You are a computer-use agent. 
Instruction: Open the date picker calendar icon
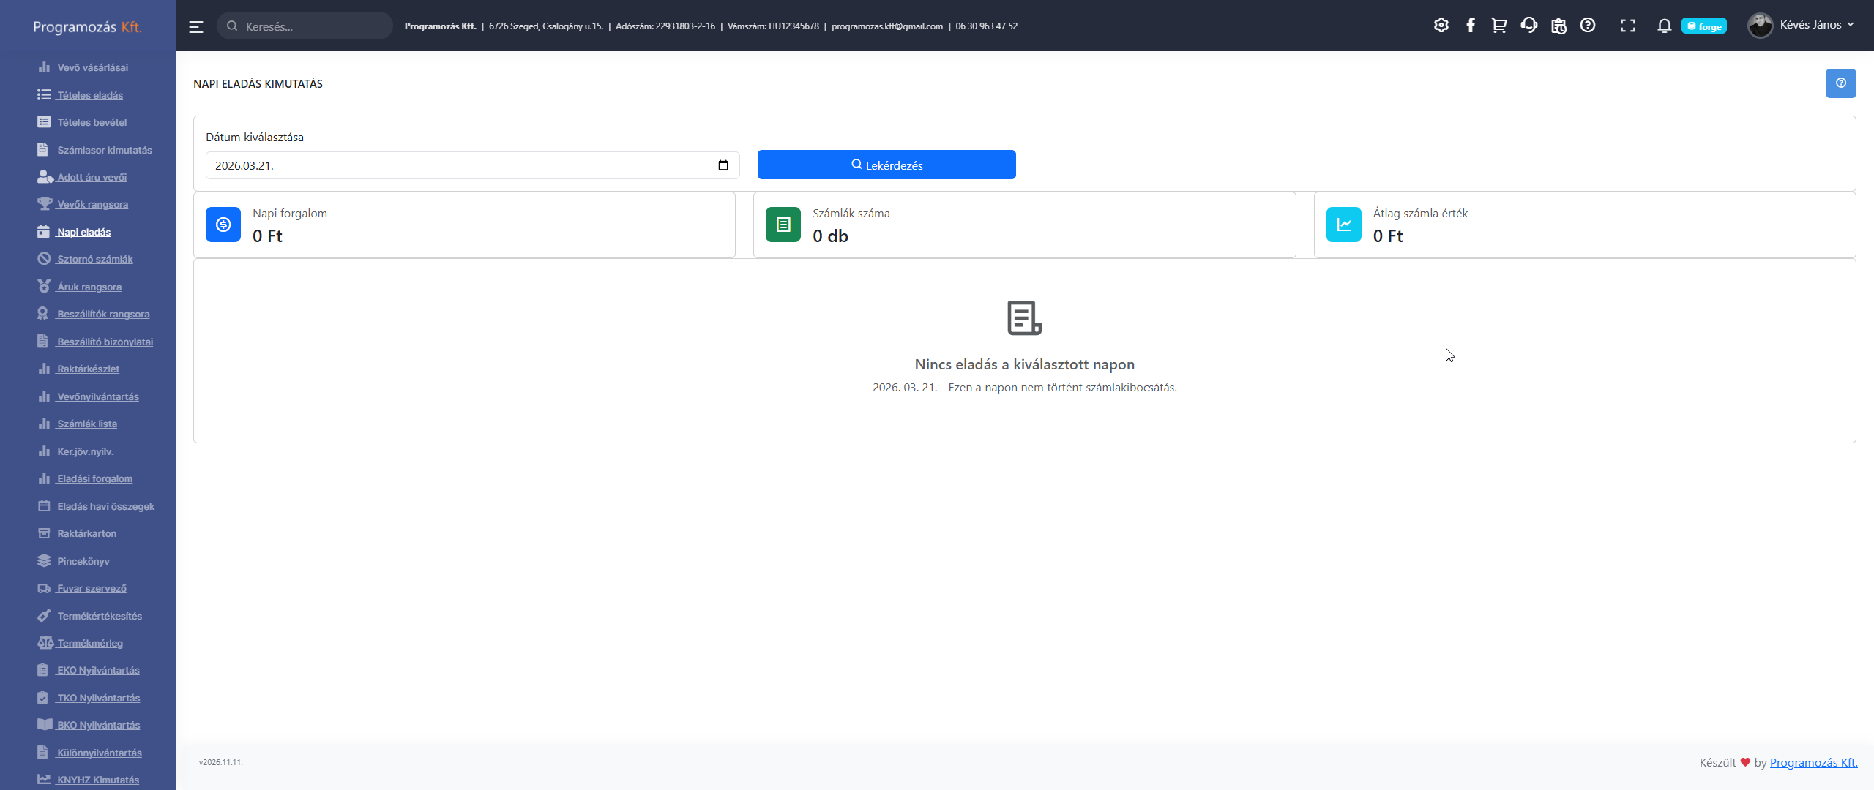(x=723, y=165)
